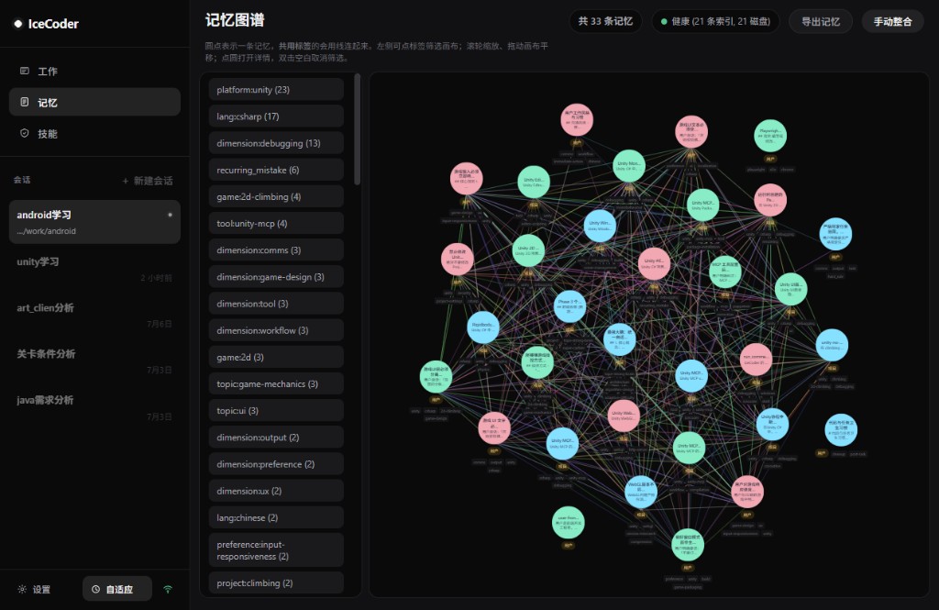Select the topic:game-mechanics tag

pyautogui.click(x=276, y=384)
